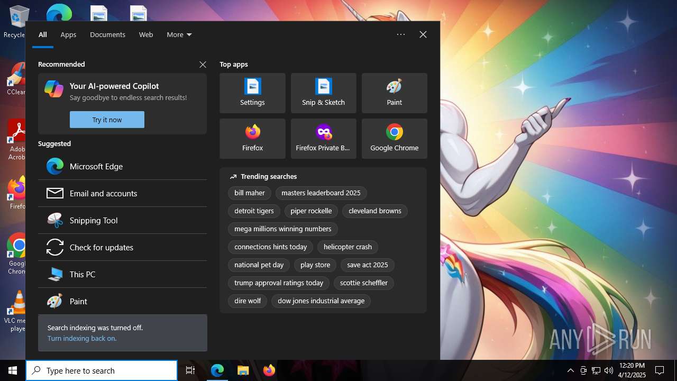Close the search panel
This screenshot has width=677, height=381.
tap(423, 34)
